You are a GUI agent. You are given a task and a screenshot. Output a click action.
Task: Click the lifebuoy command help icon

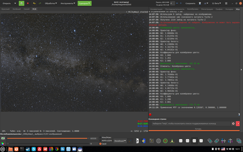pyautogui.click(x=233, y=123)
